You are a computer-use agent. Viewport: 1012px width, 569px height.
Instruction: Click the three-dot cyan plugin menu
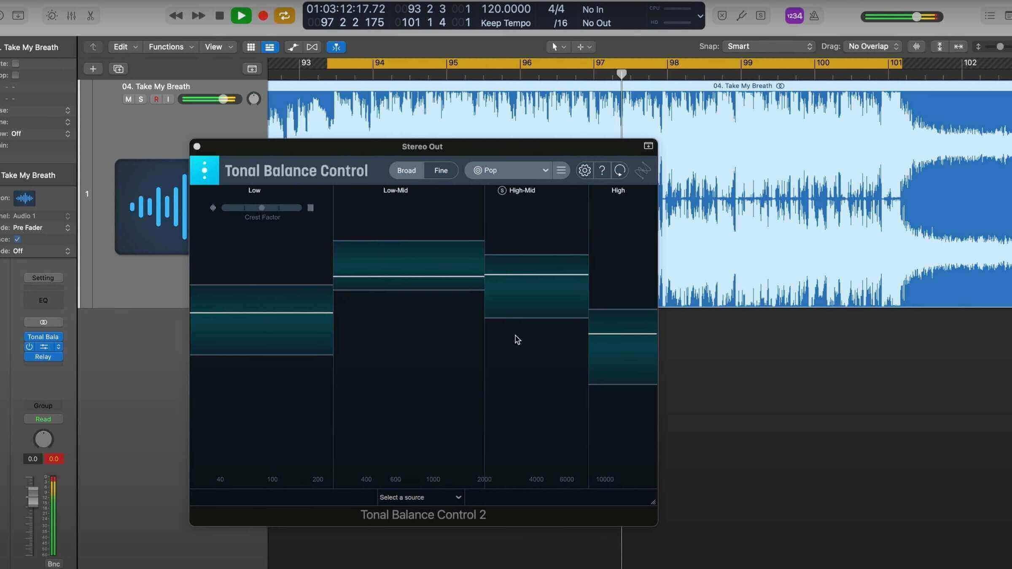(205, 170)
